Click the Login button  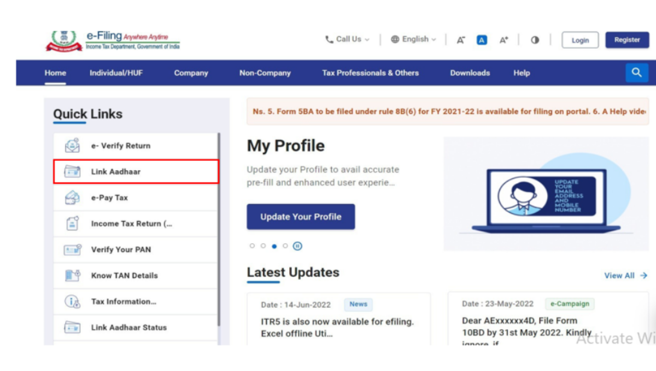(580, 40)
